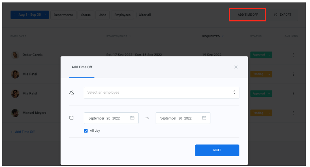
Task: Click Clear all filters
Action: (145, 15)
